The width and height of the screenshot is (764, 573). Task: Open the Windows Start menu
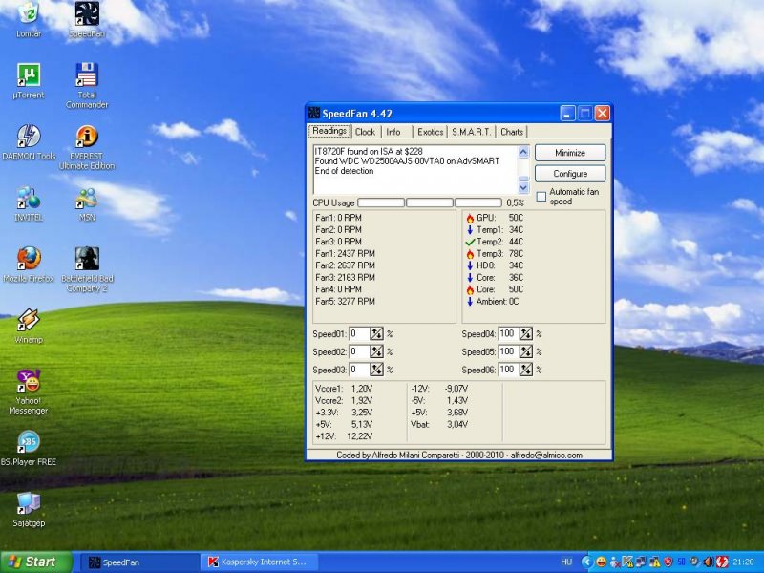(x=36, y=562)
